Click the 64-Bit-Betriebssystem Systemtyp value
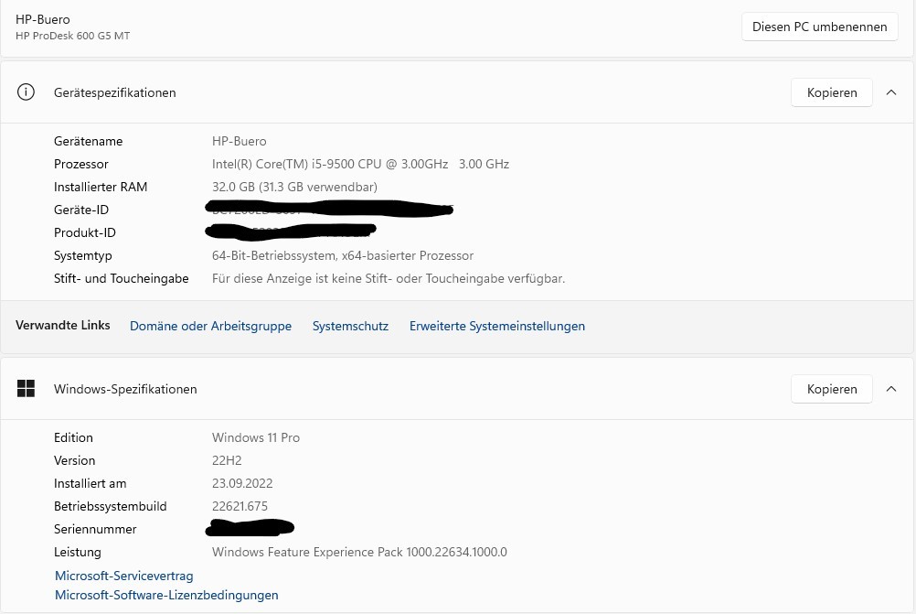916x614 pixels. pyautogui.click(x=343, y=255)
